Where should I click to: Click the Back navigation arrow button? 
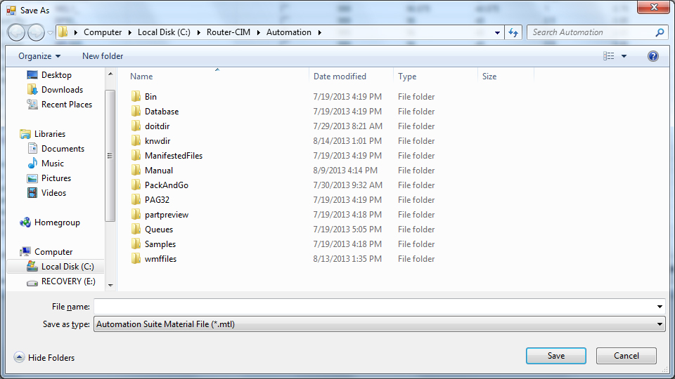(16, 32)
